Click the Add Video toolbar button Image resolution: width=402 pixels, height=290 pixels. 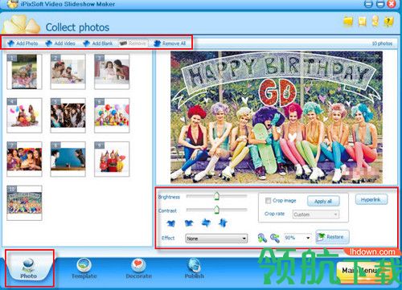click(x=60, y=43)
